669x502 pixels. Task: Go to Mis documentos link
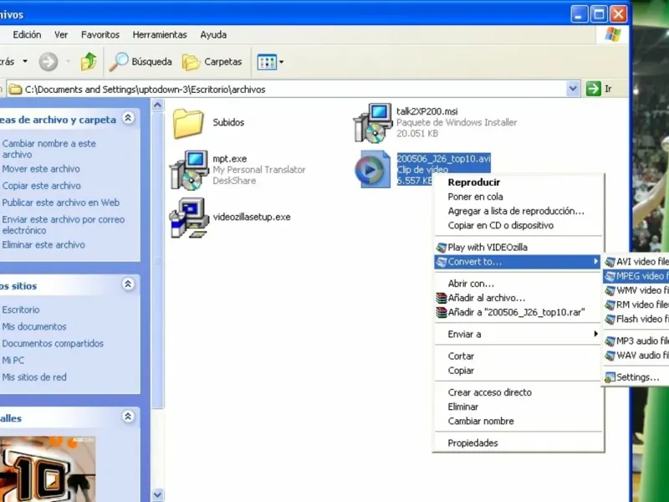click(34, 326)
